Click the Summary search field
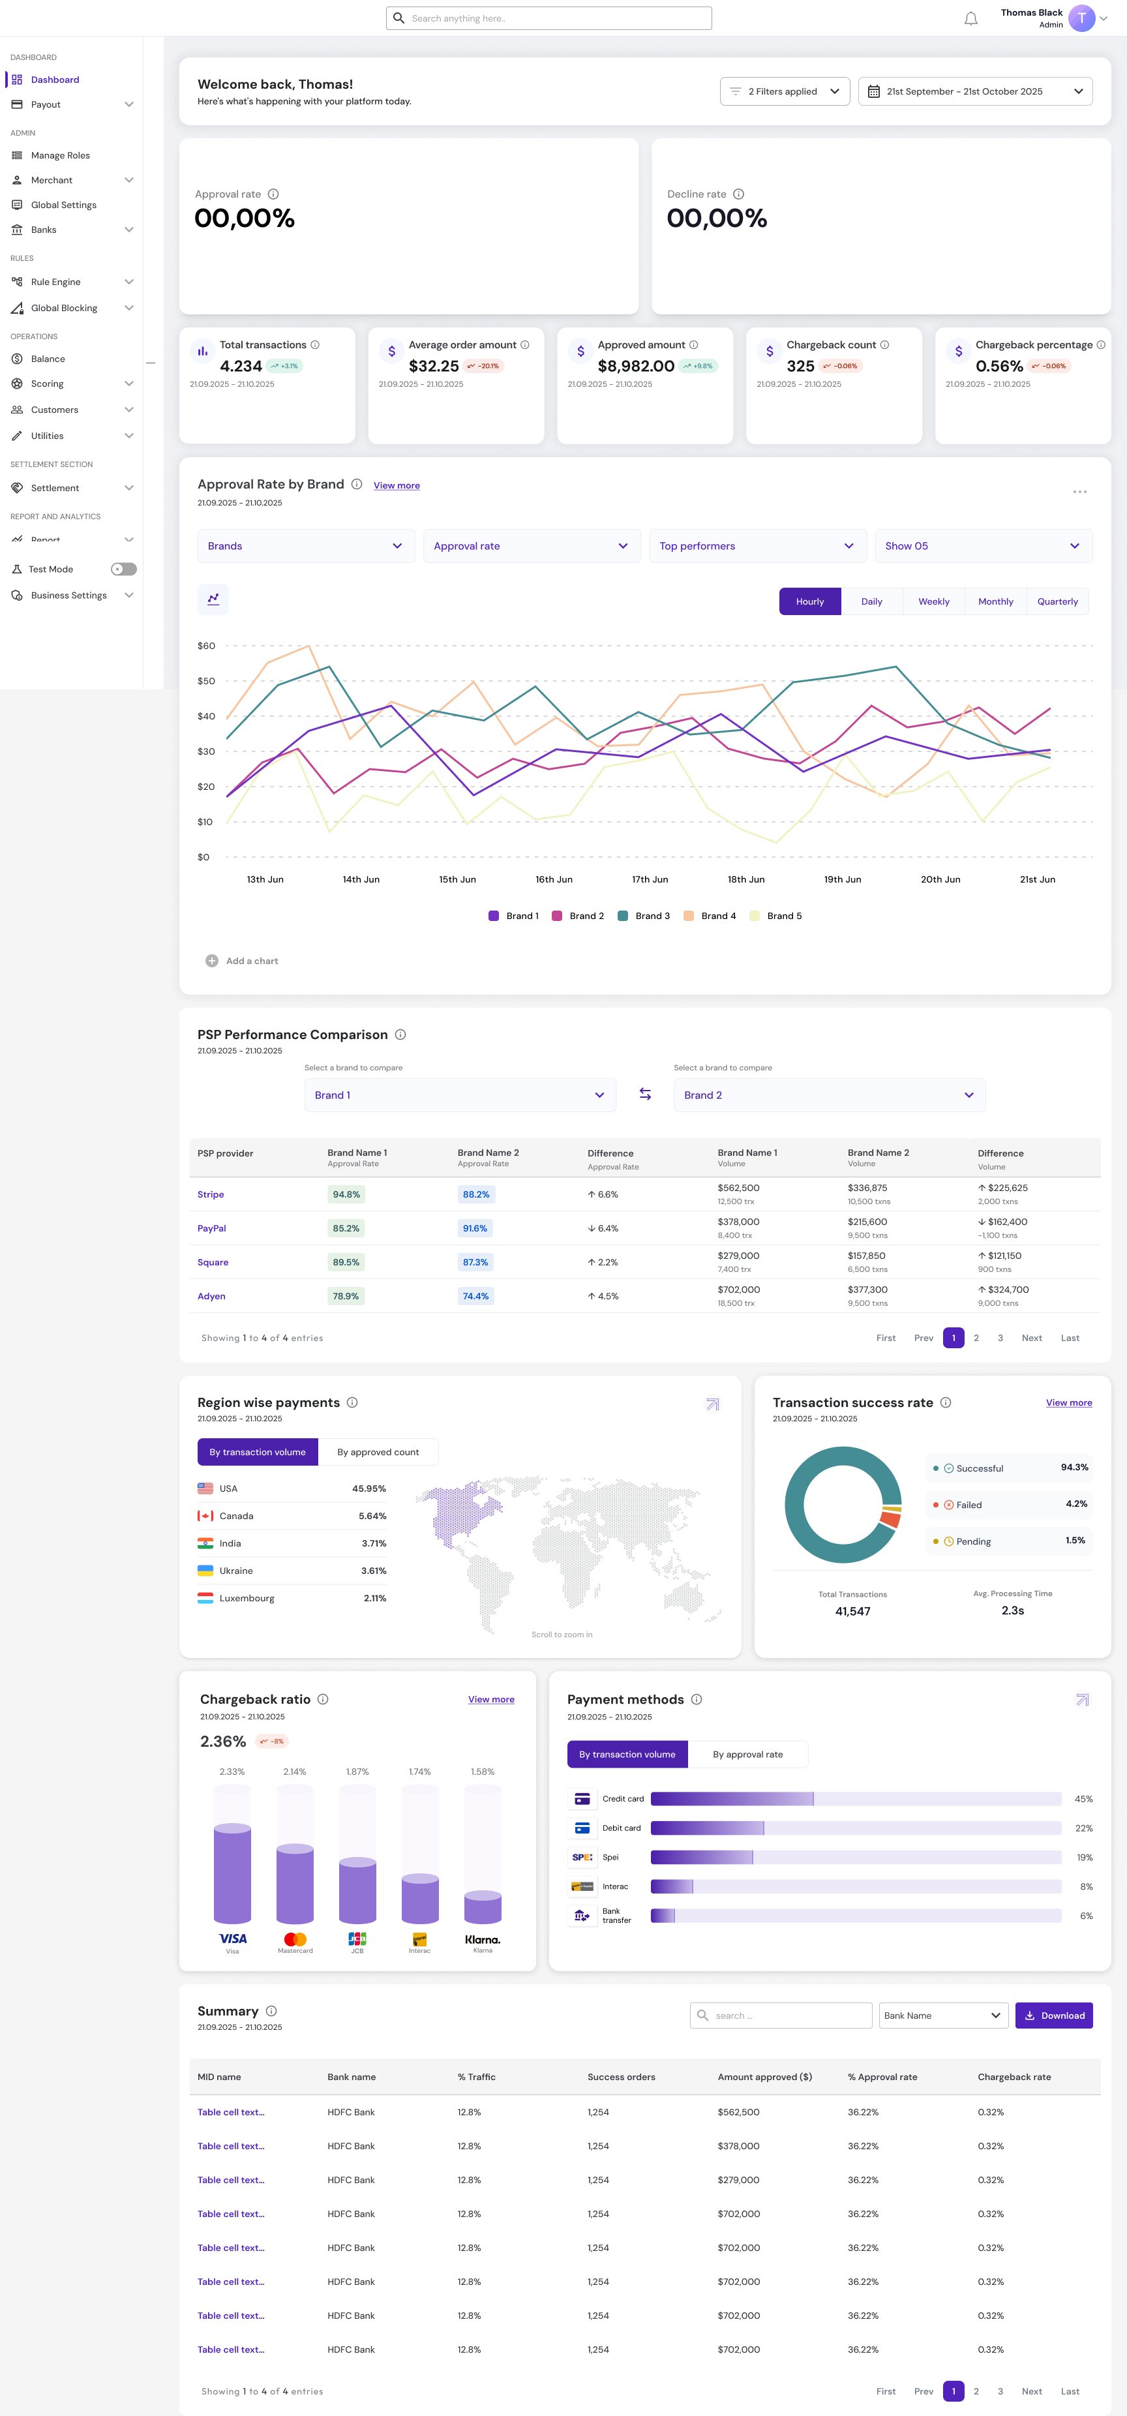Image resolution: width=1127 pixels, height=2416 pixels. pyautogui.click(x=781, y=2016)
